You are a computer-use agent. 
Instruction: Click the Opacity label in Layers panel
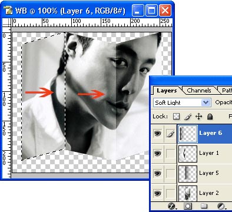(223, 102)
